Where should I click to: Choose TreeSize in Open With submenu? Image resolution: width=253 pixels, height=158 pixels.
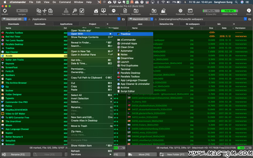133,34
